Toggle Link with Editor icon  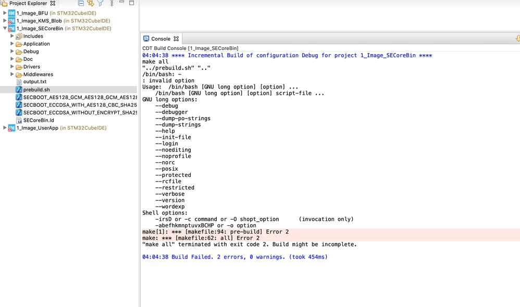pyautogui.click(x=91, y=3)
